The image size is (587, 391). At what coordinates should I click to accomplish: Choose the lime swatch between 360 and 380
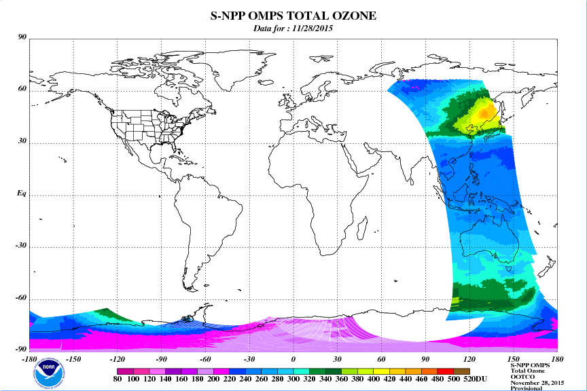[349, 371]
